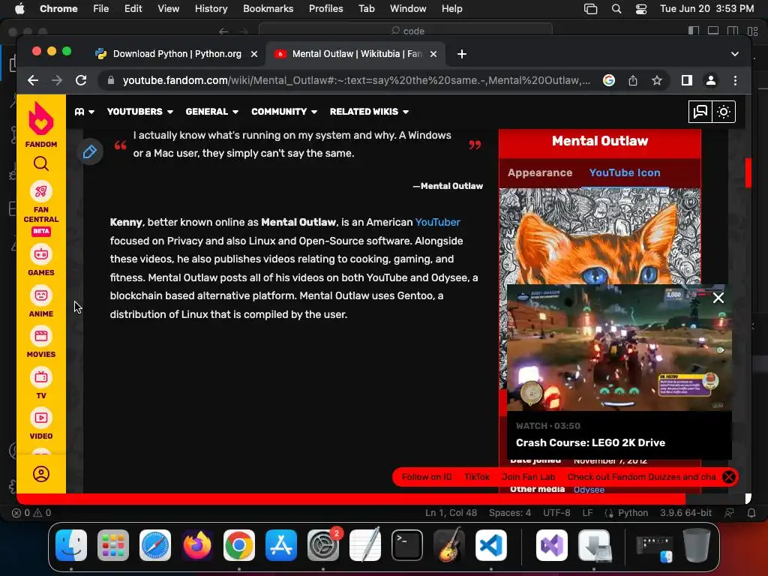768x576 pixels.
Task: Open macOS Spotlight search icon
Action: pos(616,9)
